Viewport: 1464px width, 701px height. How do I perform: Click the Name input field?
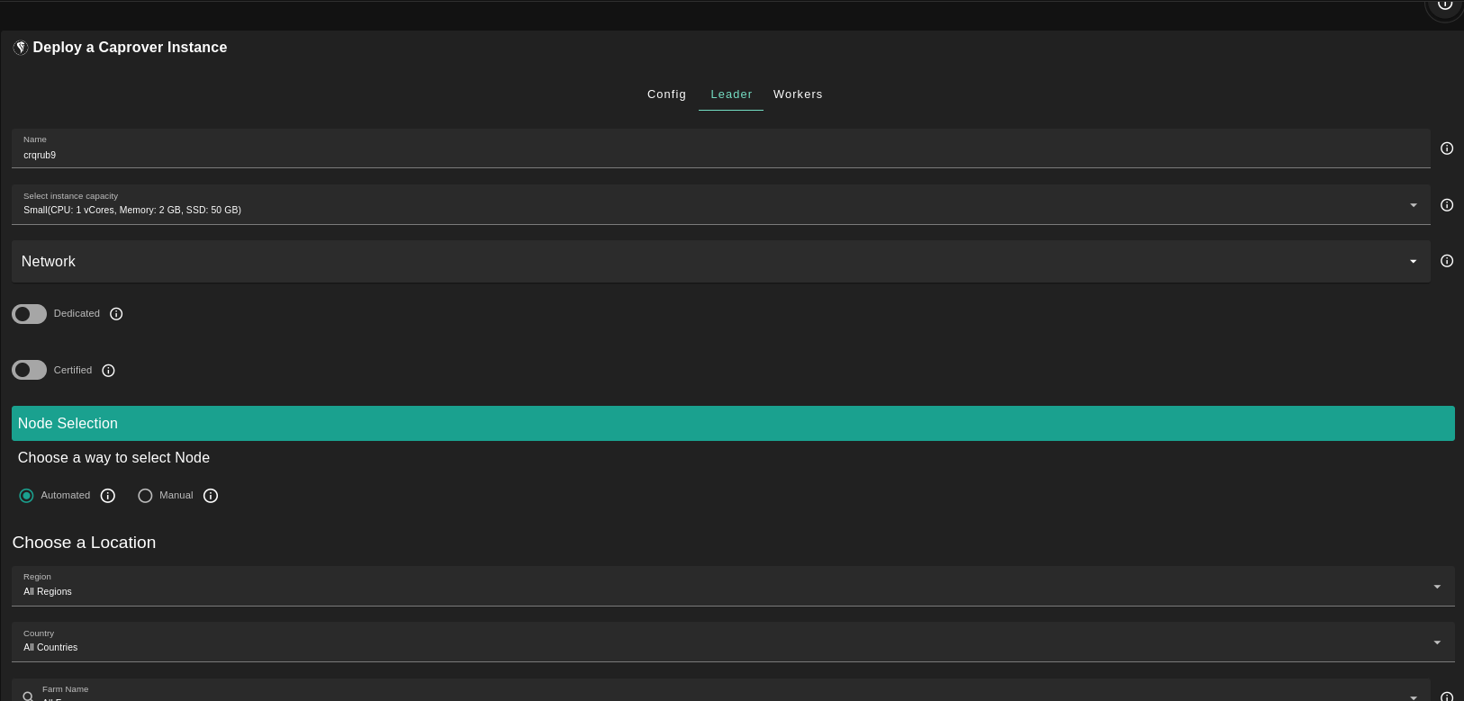(720, 155)
